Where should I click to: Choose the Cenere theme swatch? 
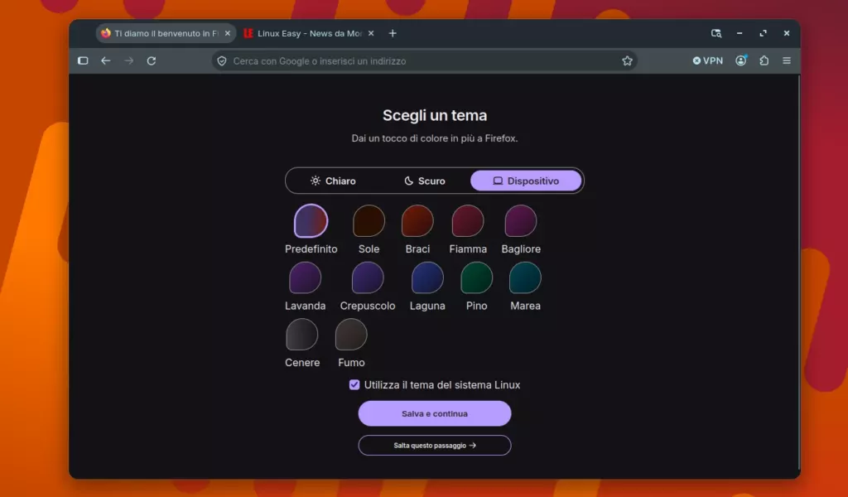coord(301,334)
